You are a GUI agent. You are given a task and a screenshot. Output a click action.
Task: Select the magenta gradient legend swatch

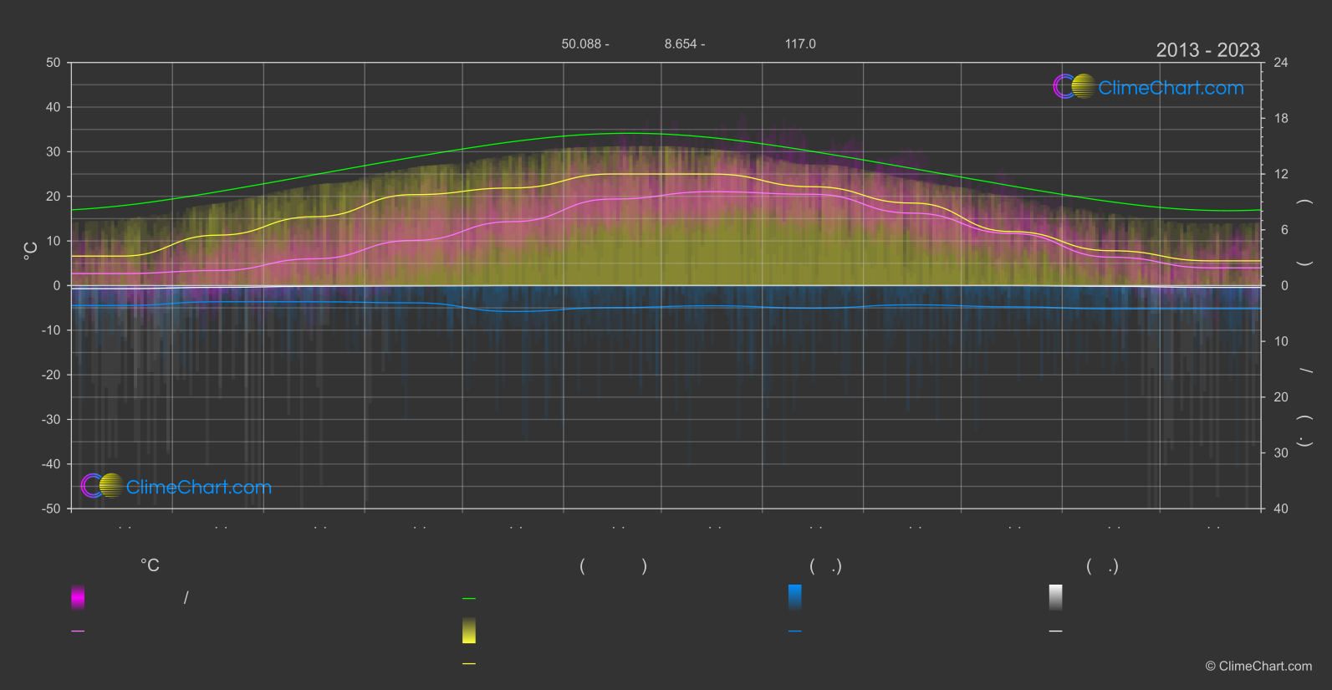[x=78, y=597]
